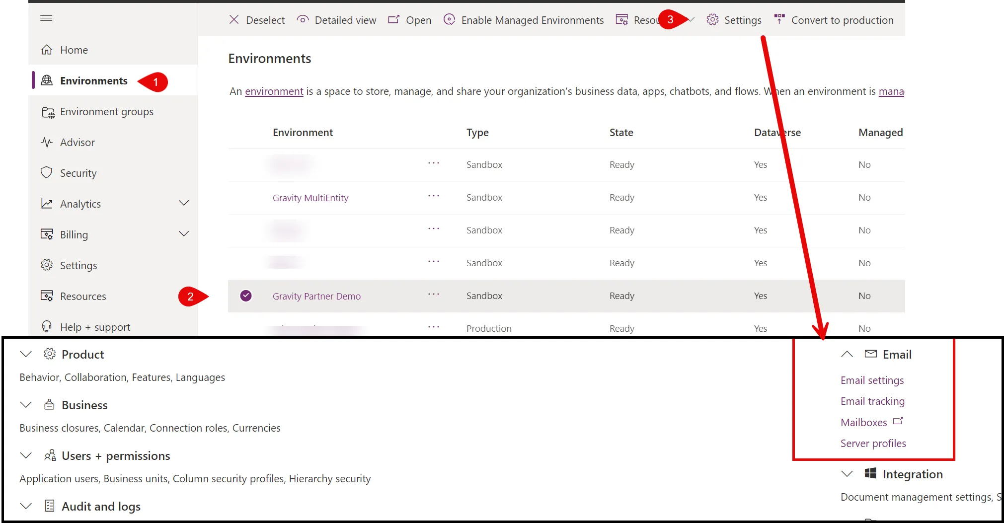Expand the Analytics section chevron

coord(184,203)
